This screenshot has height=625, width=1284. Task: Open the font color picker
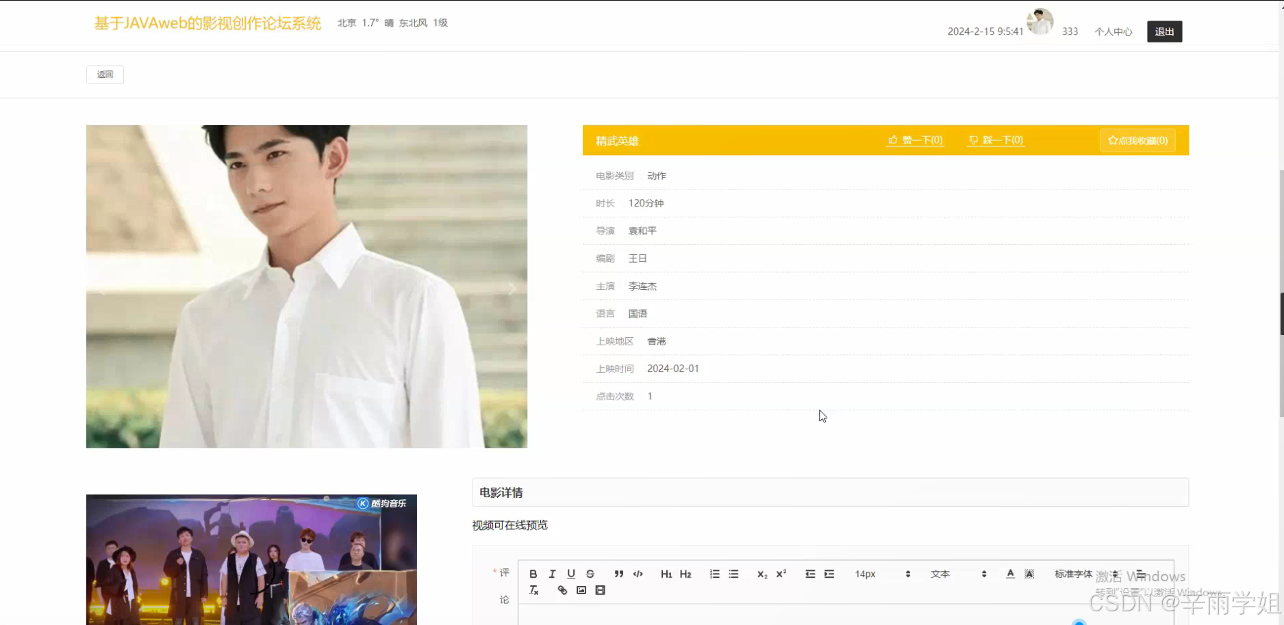(x=1010, y=574)
